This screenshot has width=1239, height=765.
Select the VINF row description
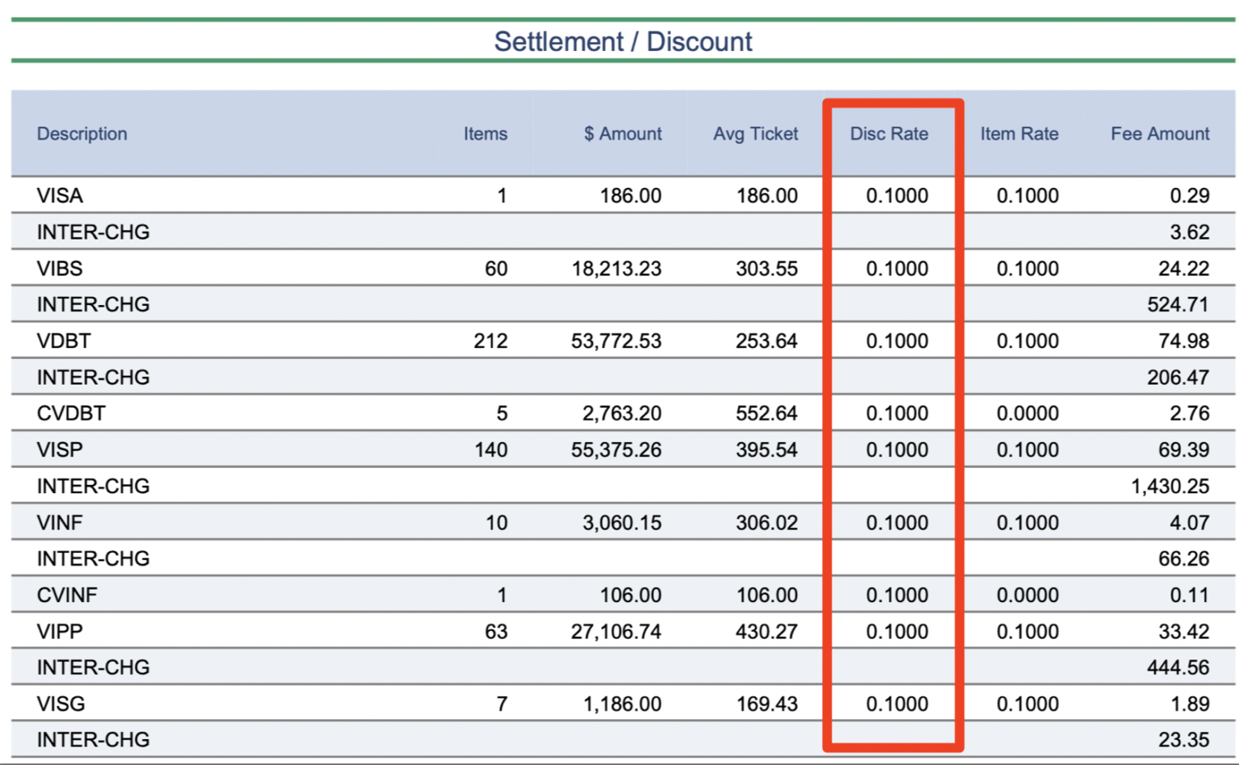(60, 523)
